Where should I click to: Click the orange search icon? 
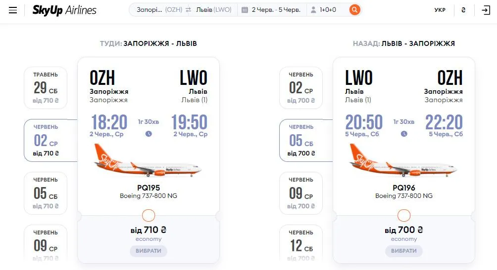[354, 10]
